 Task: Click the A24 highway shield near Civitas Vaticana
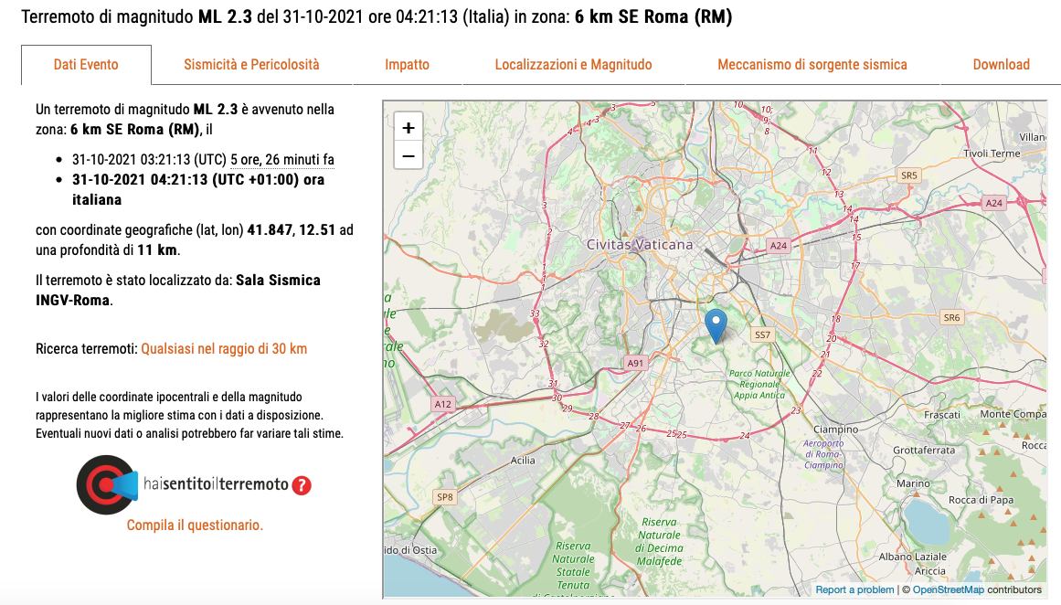coord(778,246)
